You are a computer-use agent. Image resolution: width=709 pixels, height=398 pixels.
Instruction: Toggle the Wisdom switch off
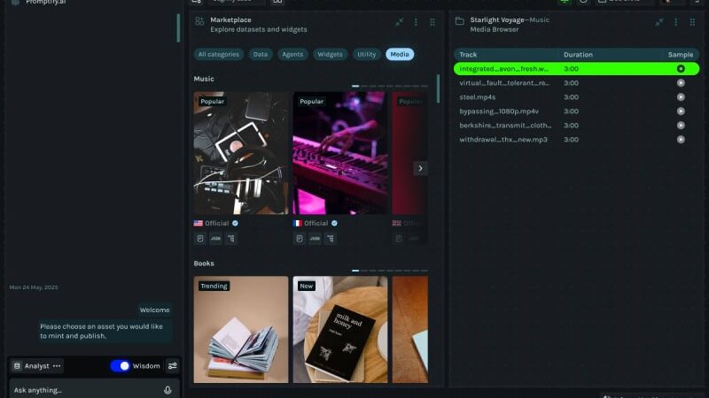[x=121, y=366]
